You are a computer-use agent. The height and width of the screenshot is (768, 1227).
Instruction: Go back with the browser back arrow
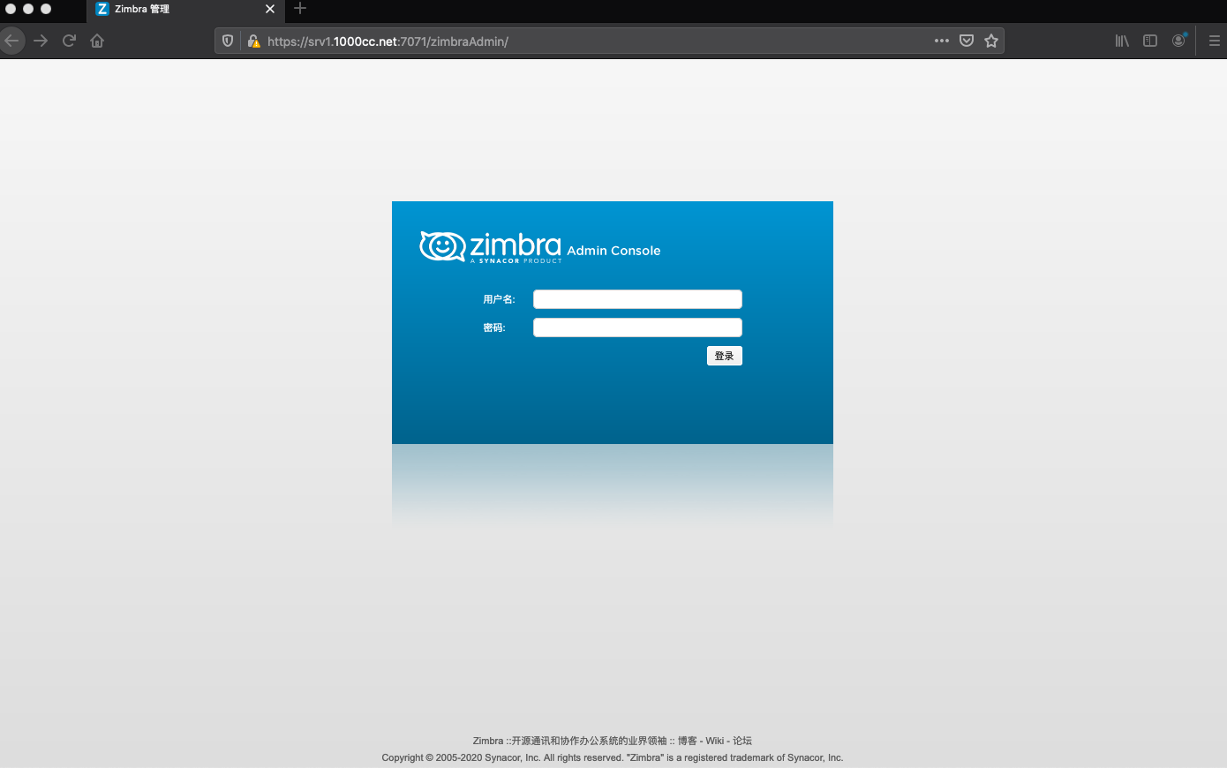tap(11, 41)
